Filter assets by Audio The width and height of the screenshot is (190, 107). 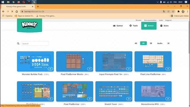[x=160, y=43]
